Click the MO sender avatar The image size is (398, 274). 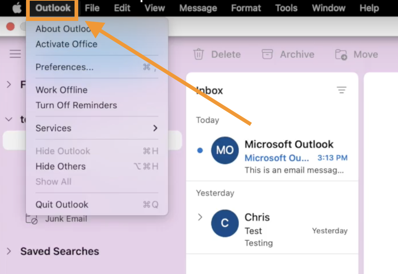[x=225, y=150]
